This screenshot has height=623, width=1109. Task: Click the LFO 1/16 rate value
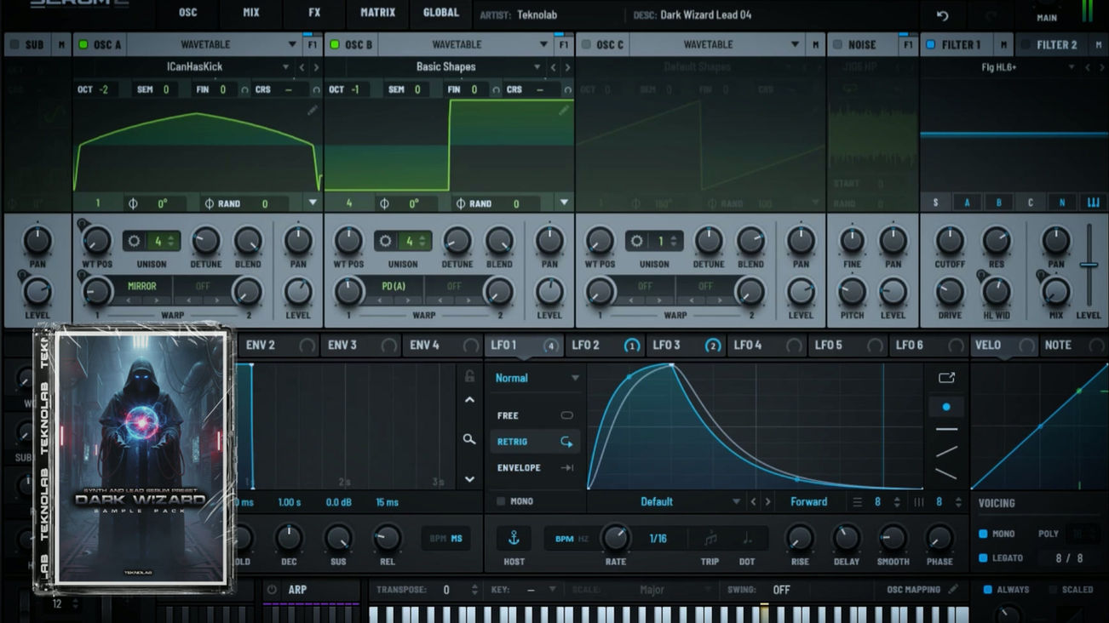pos(658,539)
